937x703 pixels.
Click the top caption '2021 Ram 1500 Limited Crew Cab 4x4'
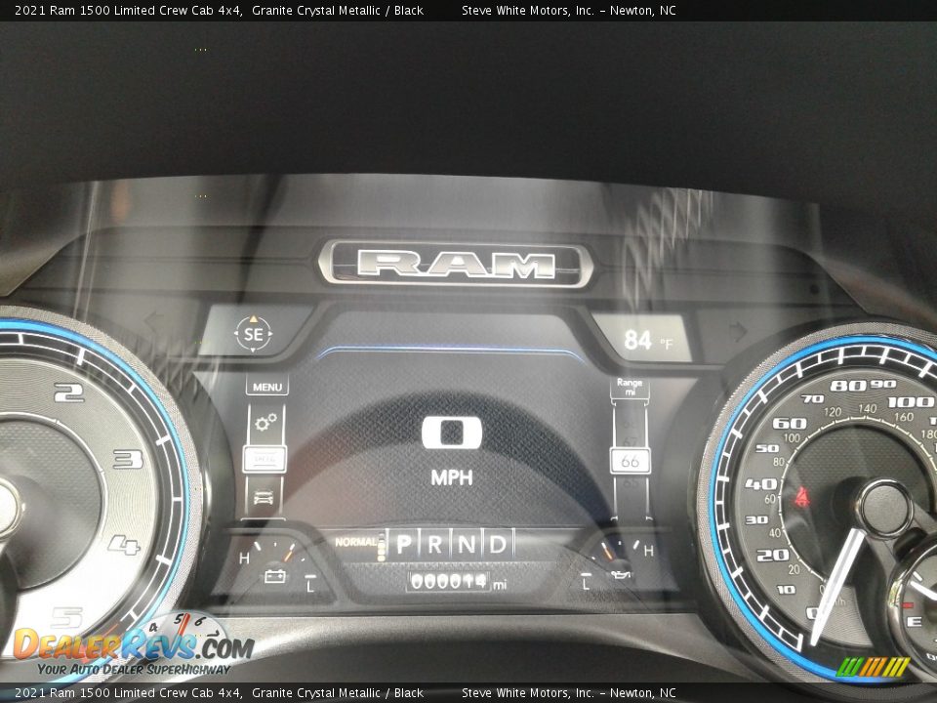[129, 10]
